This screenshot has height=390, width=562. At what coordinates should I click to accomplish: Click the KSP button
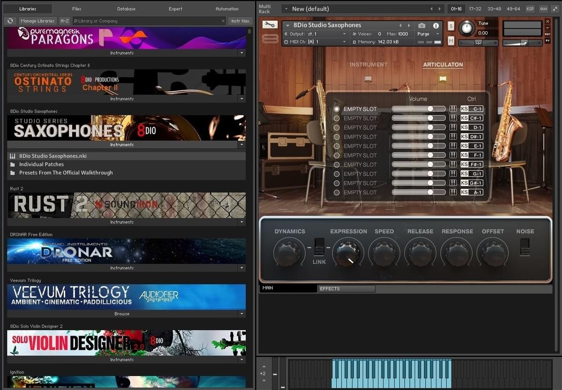pos(530,9)
